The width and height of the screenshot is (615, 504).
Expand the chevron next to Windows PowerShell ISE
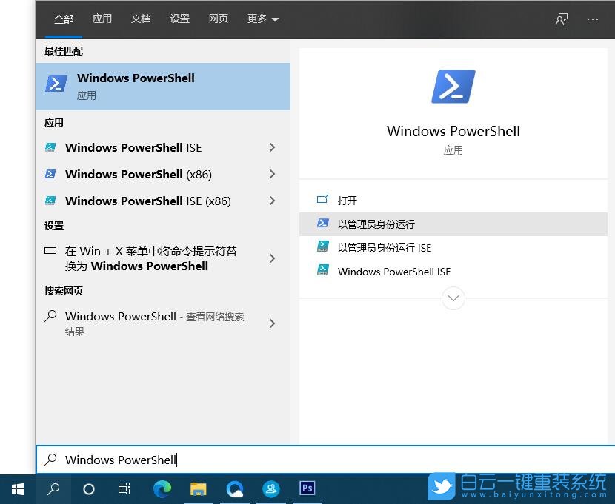click(x=272, y=147)
